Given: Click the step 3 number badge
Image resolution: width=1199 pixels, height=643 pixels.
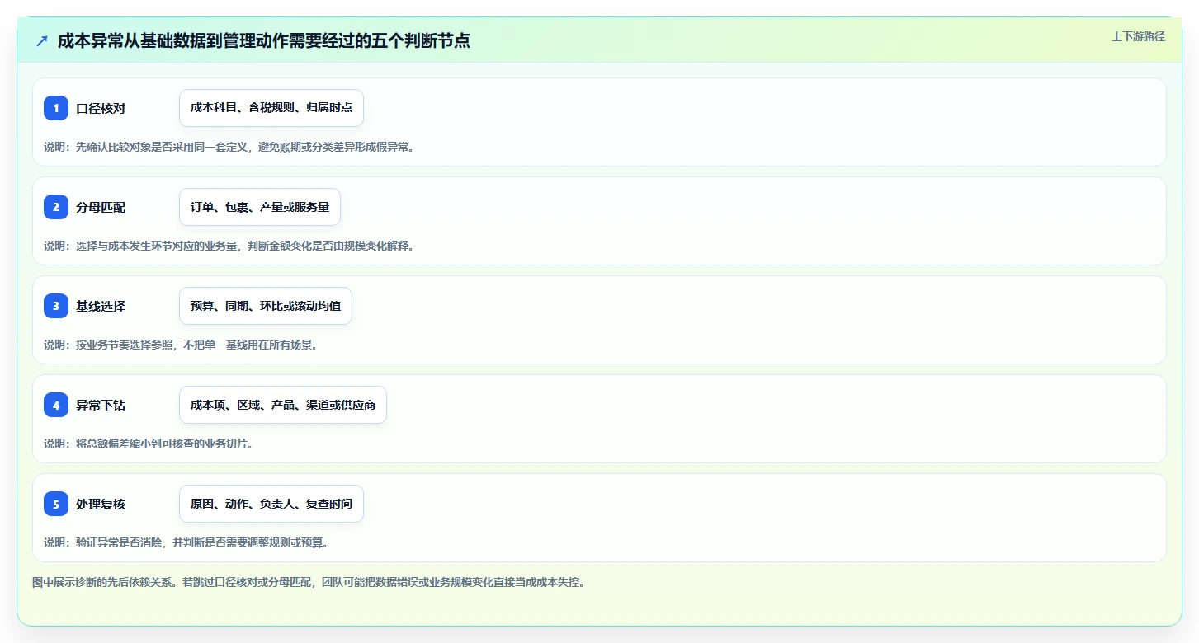Looking at the screenshot, I should click(56, 306).
